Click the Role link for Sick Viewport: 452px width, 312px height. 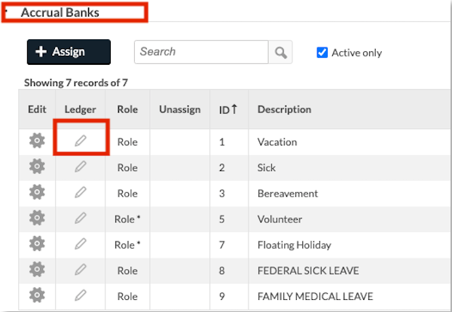point(127,167)
